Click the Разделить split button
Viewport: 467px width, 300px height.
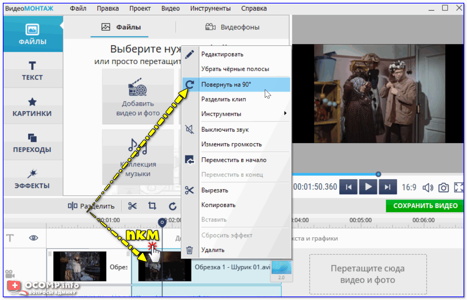point(91,206)
